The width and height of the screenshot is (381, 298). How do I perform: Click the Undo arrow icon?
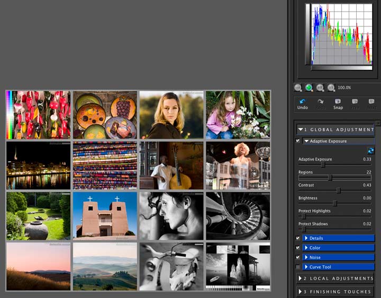pos(302,101)
